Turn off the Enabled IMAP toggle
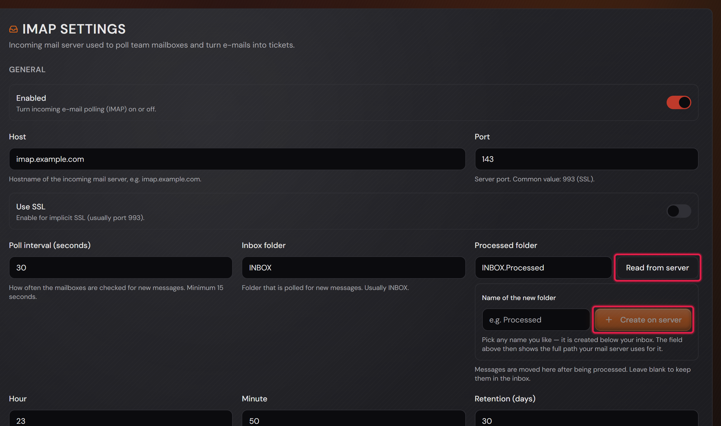721x426 pixels. click(x=679, y=102)
